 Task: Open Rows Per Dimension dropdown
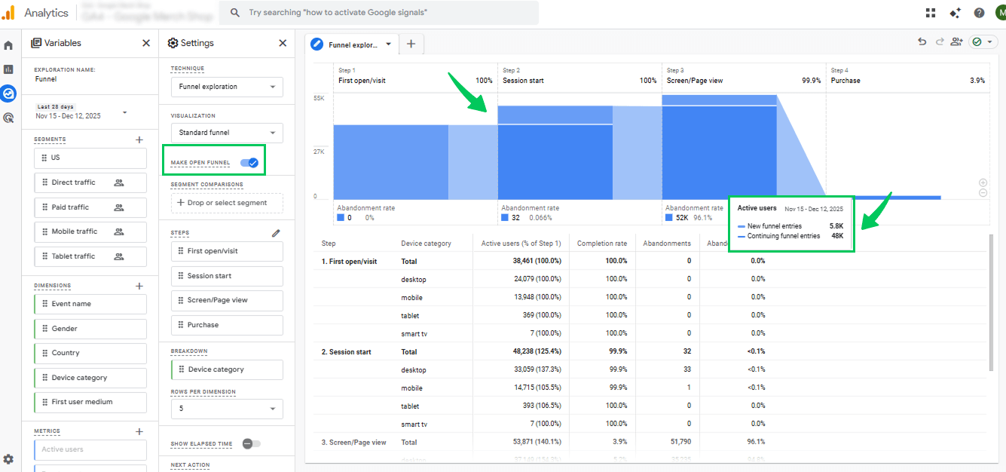[x=227, y=409]
